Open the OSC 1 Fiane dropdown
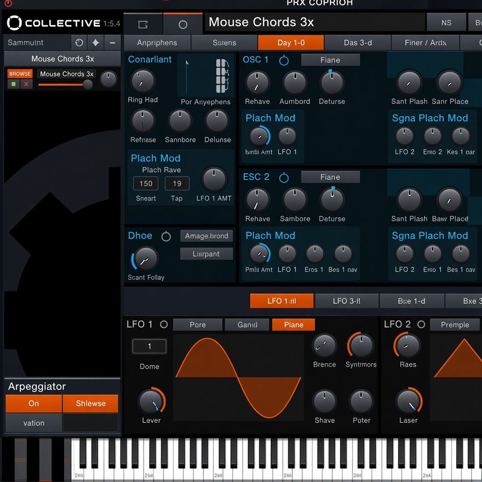Image resolution: width=482 pixels, height=482 pixels. (330, 60)
